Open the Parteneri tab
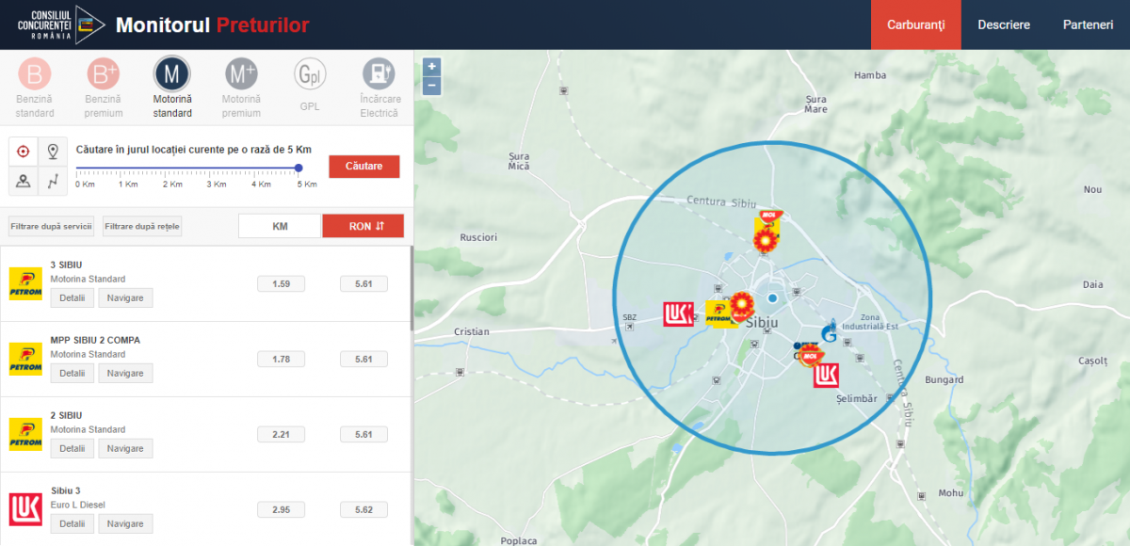Viewport: 1130px width, 546px height. point(1088,24)
